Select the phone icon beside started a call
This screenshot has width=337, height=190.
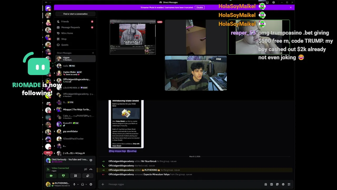[103, 166]
